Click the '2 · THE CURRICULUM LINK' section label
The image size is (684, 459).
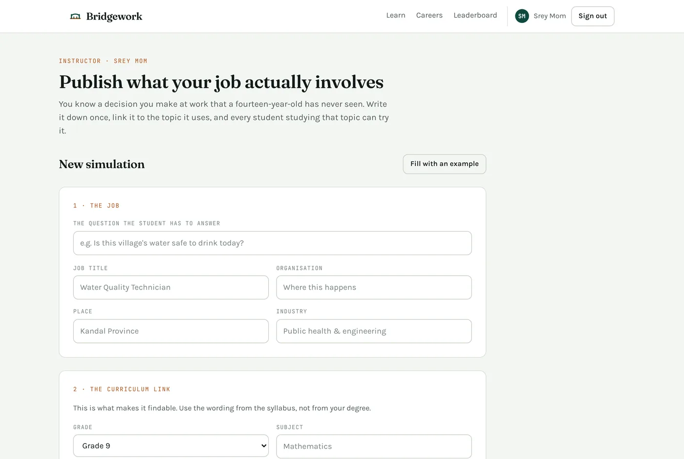[x=122, y=389]
